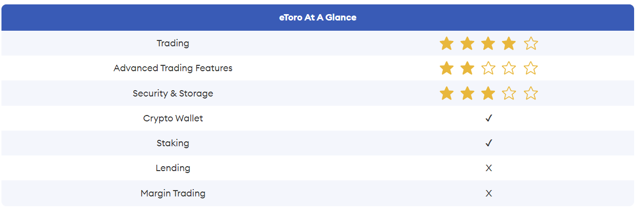Viewport: 639px width, 213px height.
Task: Click the empty fifth star in Trading row
Action: (x=531, y=43)
